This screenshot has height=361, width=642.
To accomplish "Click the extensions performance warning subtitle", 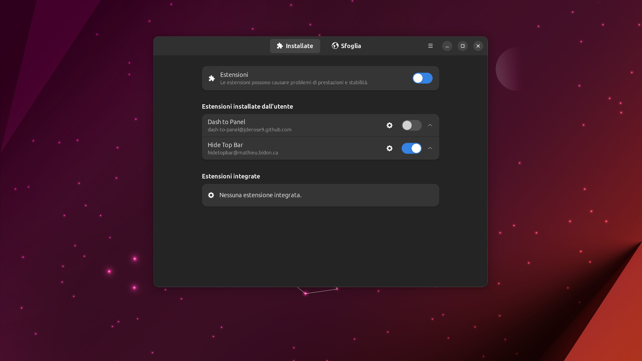I will 294,83.
